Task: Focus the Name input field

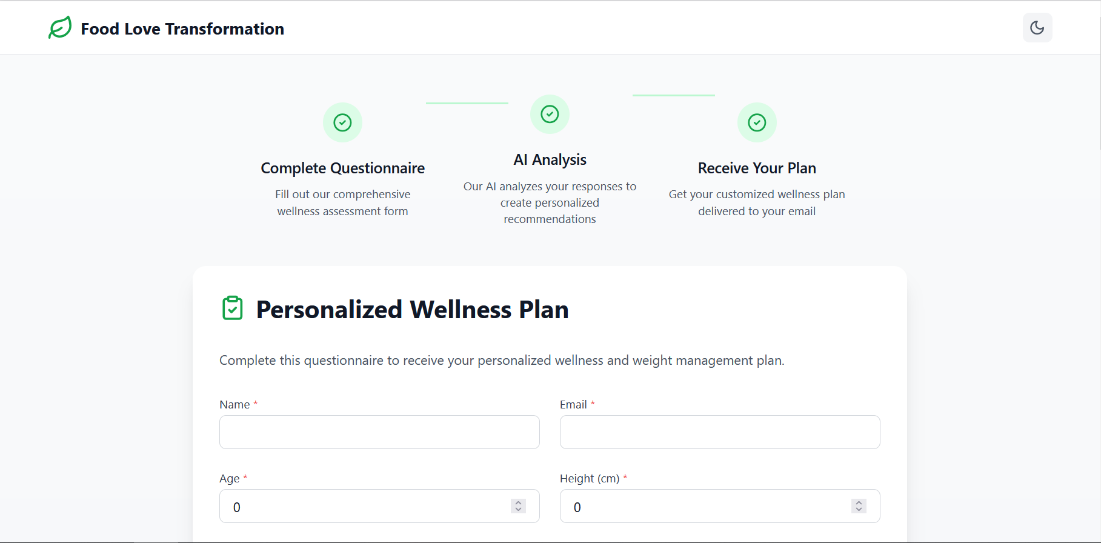Action: [x=379, y=432]
